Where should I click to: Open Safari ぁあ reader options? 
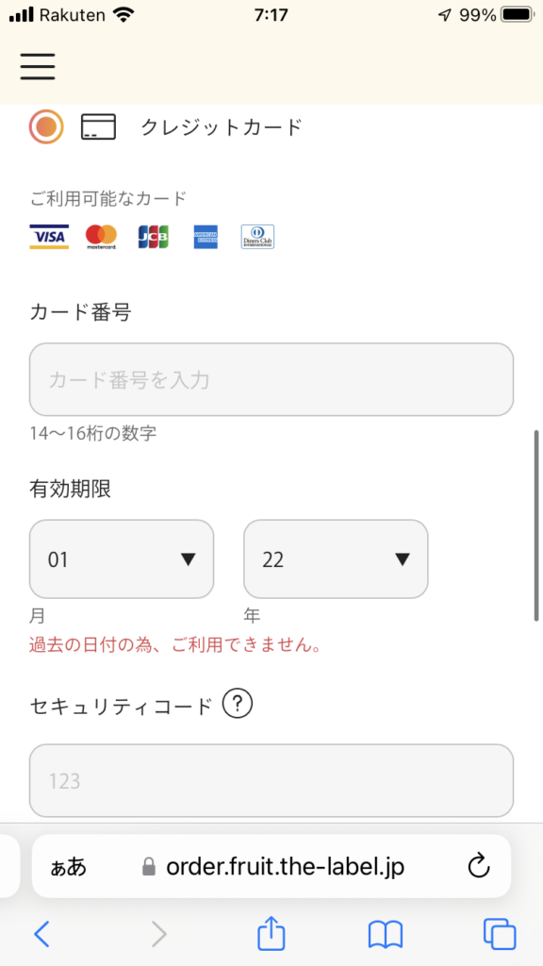tap(68, 867)
